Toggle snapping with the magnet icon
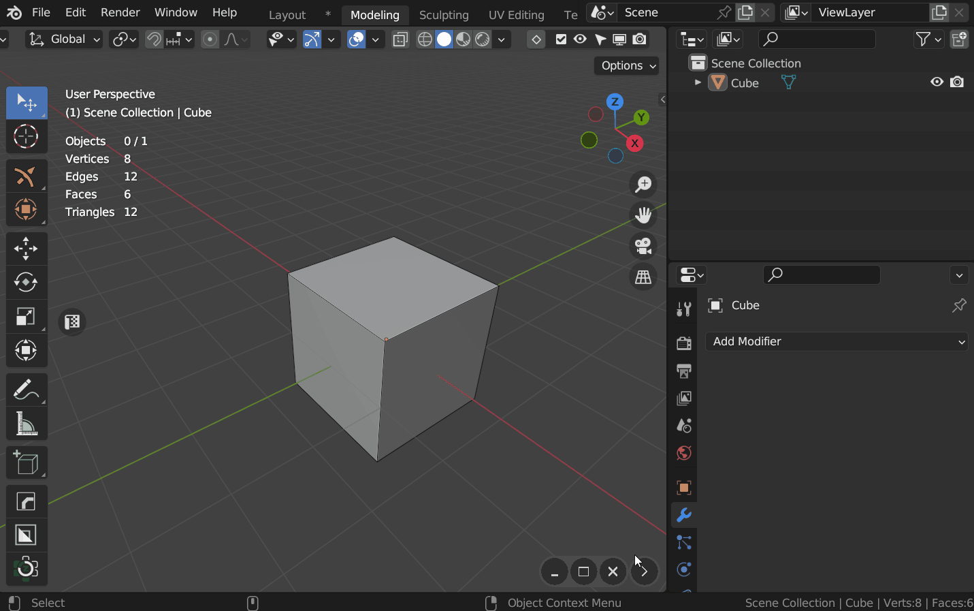The height and width of the screenshot is (611, 974). (154, 39)
